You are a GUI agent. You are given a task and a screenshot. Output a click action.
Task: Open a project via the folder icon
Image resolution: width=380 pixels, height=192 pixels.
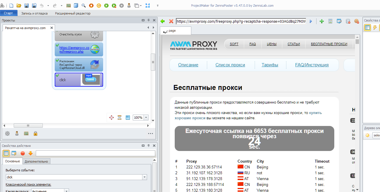[19, 6]
